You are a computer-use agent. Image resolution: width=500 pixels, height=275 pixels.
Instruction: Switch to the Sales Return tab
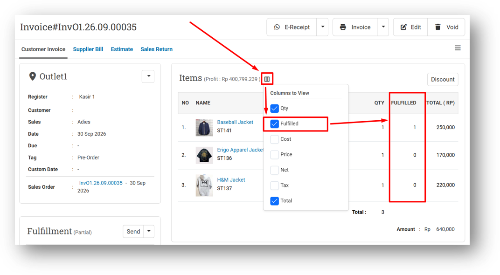tap(157, 49)
